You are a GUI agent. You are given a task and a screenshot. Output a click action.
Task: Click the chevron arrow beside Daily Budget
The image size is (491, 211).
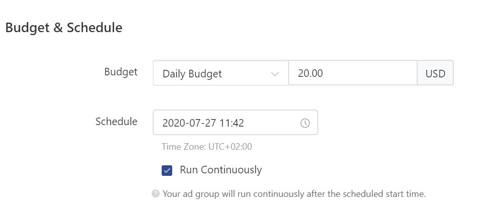[x=275, y=74]
